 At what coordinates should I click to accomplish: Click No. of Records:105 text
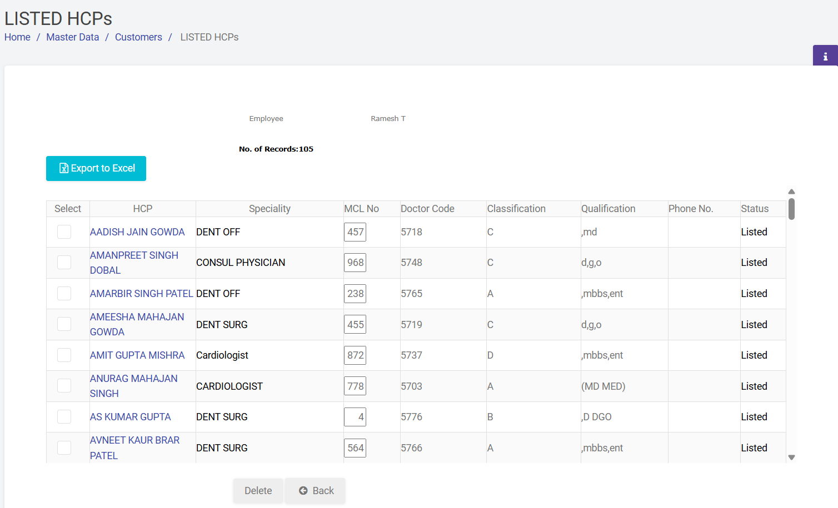(x=276, y=149)
